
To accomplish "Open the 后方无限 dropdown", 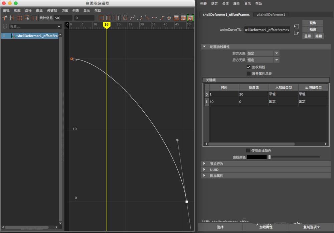I will [x=263, y=60].
